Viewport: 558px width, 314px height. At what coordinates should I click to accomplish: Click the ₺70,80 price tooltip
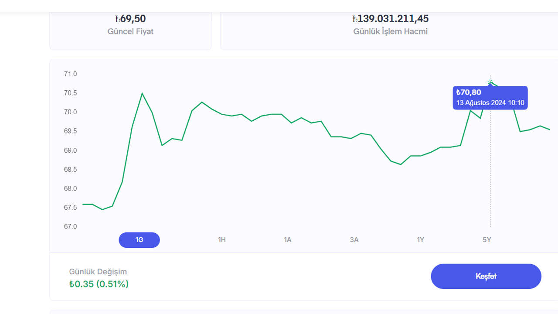(490, 98)
